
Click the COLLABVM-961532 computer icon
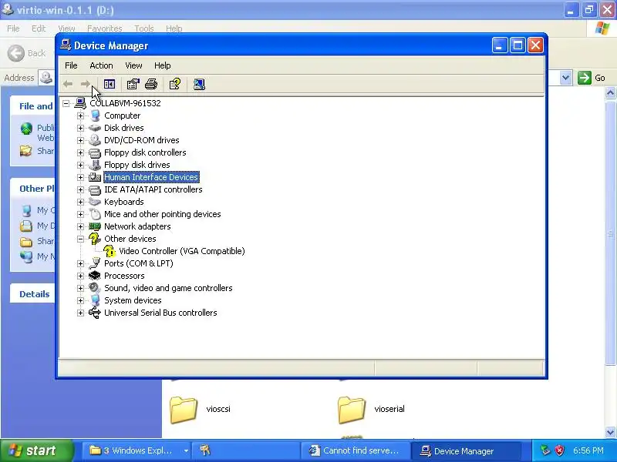click(x=80, y=103)
